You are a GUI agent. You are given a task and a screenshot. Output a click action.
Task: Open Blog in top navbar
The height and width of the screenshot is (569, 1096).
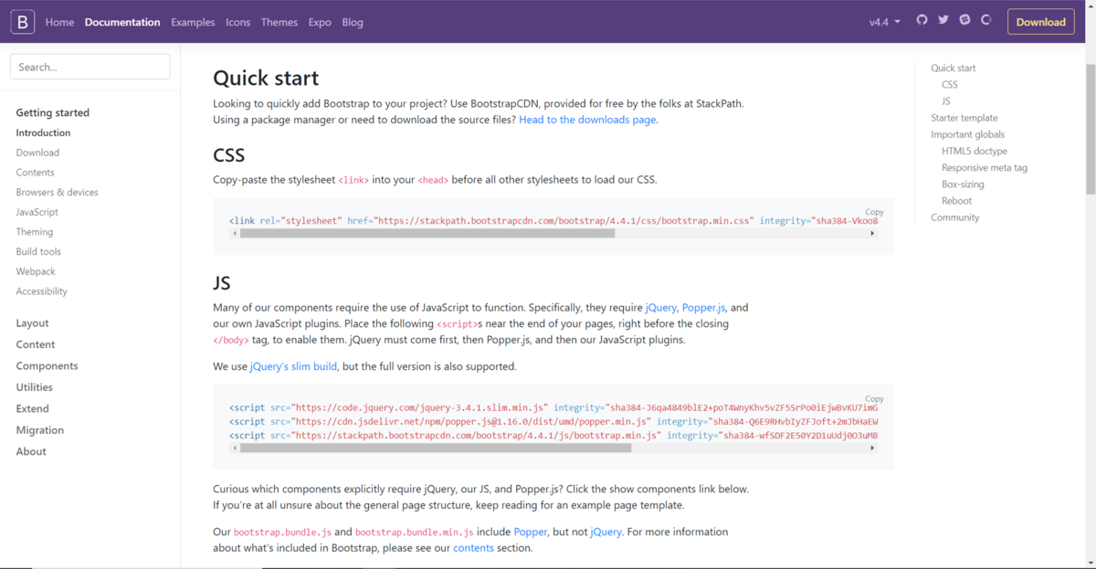(353, 22)
